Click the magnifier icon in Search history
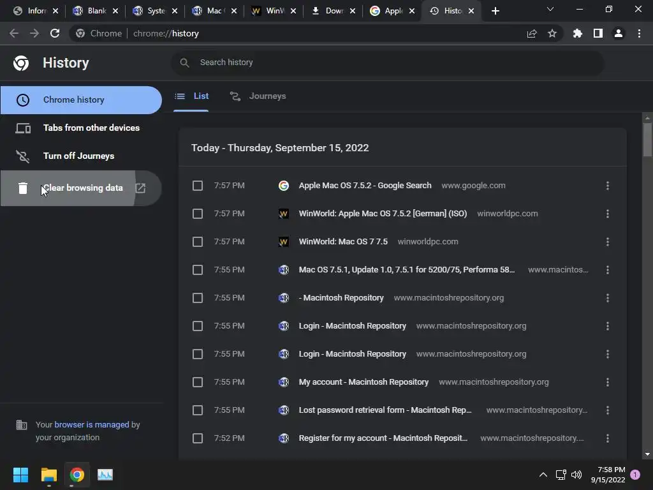Screen dimensions: 653x490 point(184,63)
